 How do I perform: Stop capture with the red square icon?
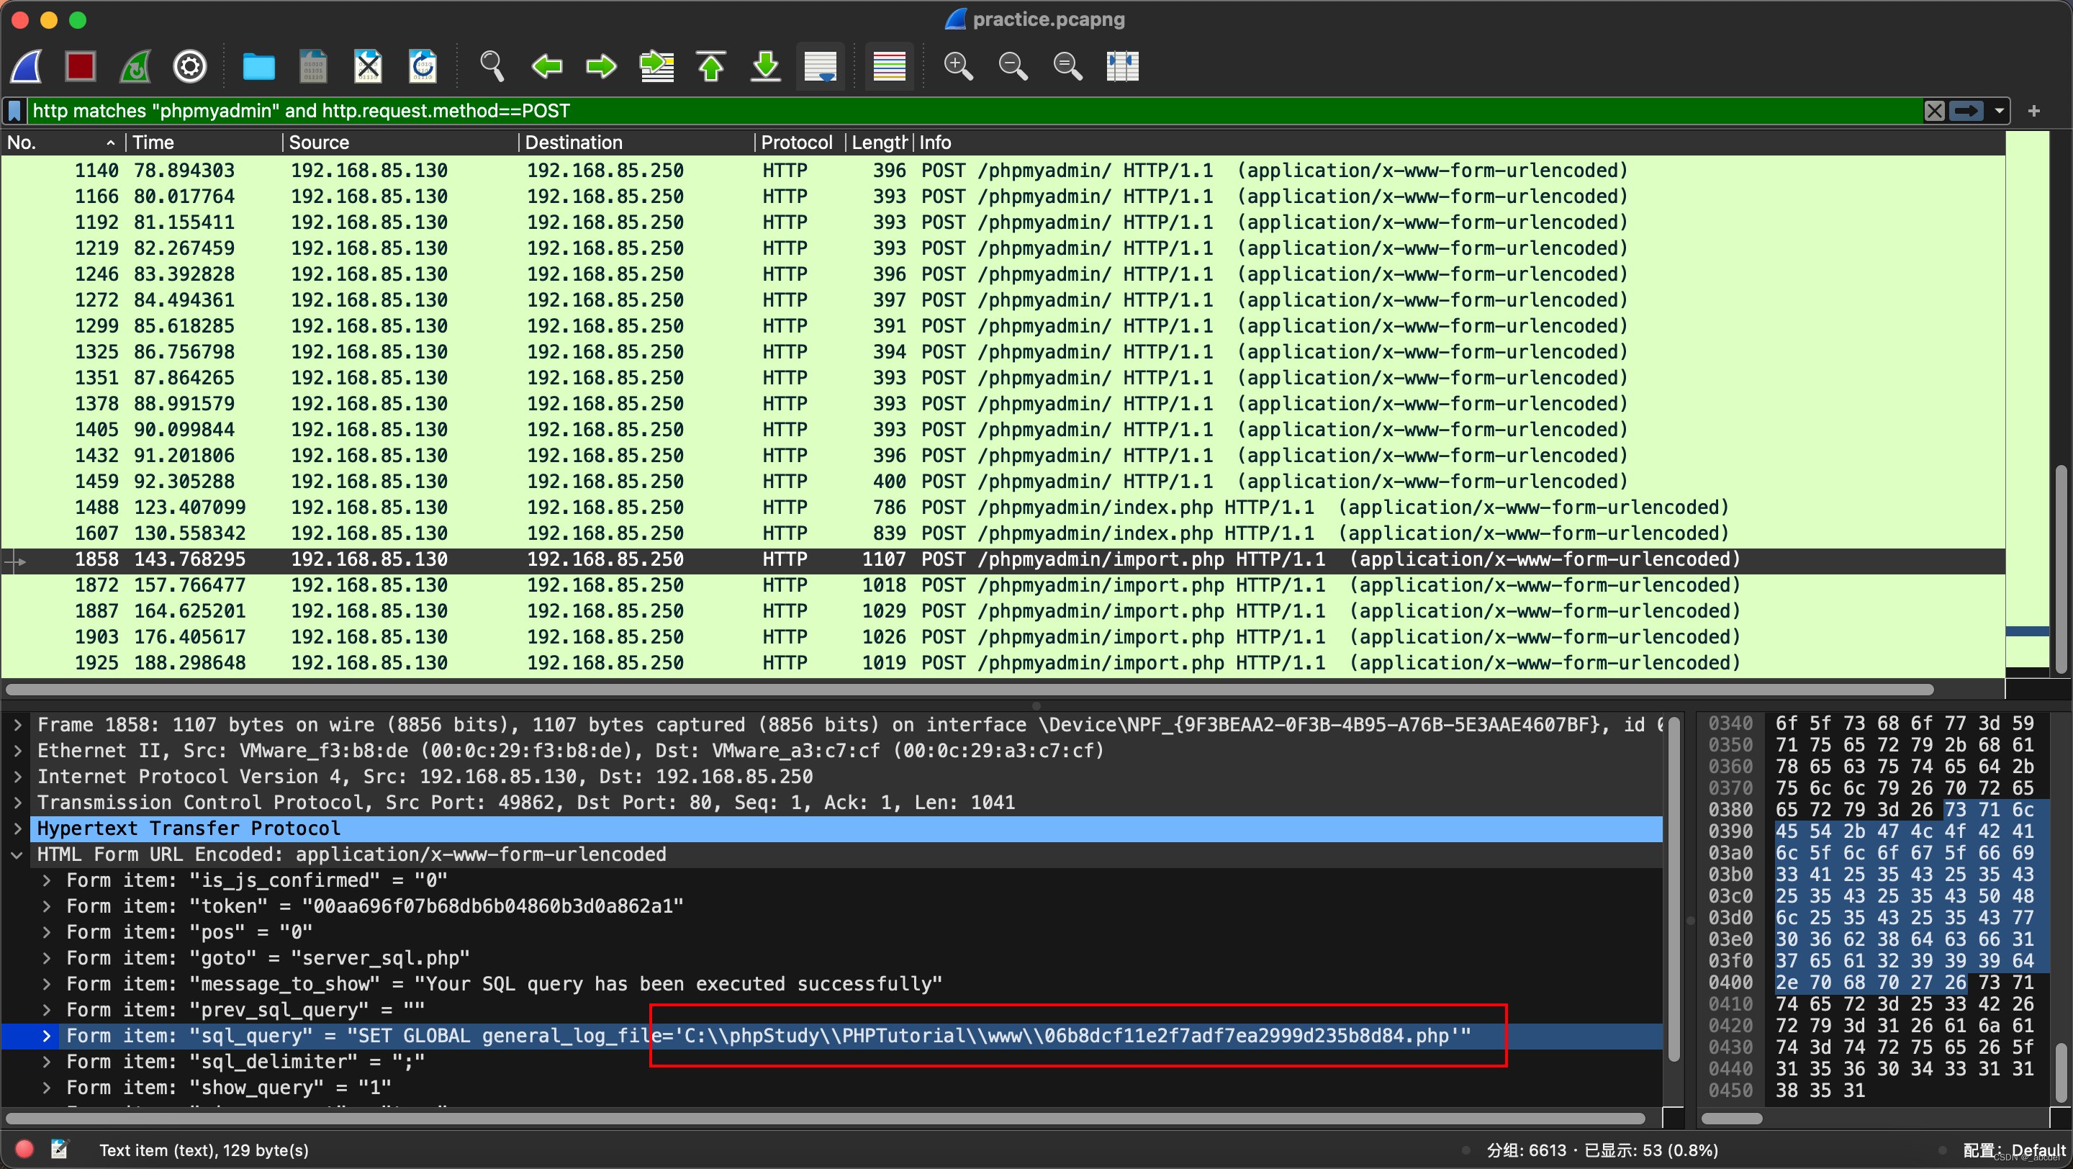(x=81, y=66)
